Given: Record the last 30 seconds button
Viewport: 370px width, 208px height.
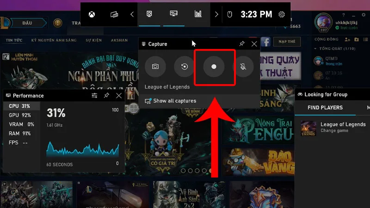Looking at the screenshot, I should click(185, 67).
